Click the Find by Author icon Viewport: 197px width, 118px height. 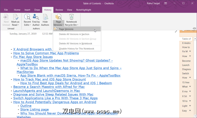click(x=36, y=17)
